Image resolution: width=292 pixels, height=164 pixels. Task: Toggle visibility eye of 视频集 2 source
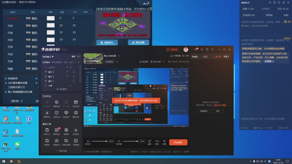click(x=71, y=67)
